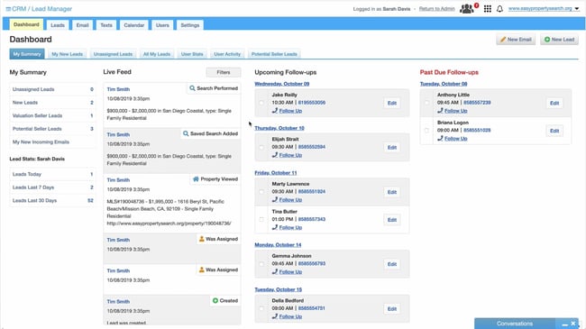Open the Wednesday, October 09 date link
Image resolution: width=586 pixels, height=329 pixels.
coord(282,84)
